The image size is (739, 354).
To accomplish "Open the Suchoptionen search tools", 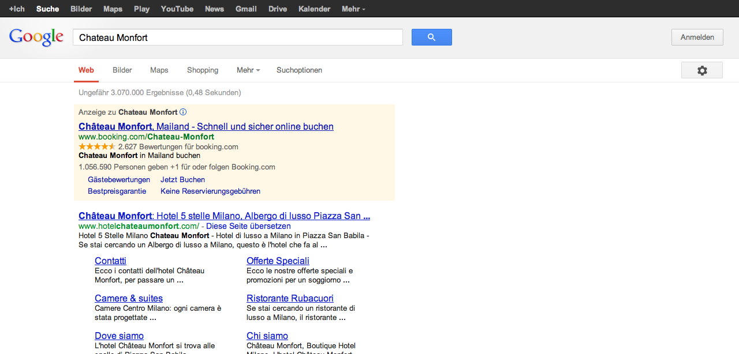I will pos(299,70).
